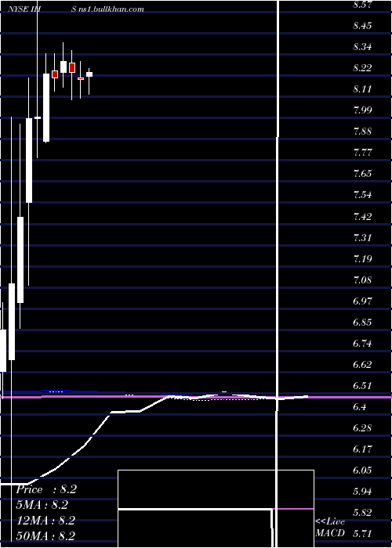
Task: Click the 8.34 price axis label
Action: pyautogui.click(x=364, y=47)
